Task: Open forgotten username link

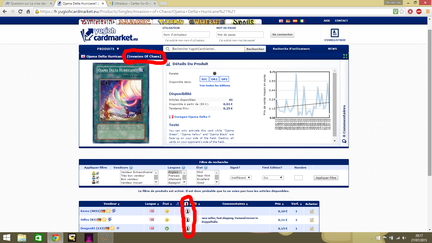Action: tap(185, 40)
